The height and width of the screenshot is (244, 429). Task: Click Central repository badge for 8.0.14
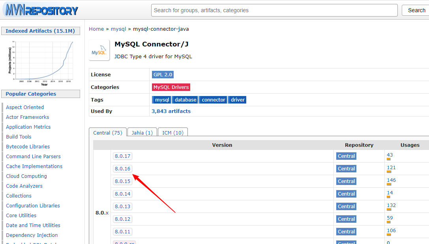tap(347, 194)
